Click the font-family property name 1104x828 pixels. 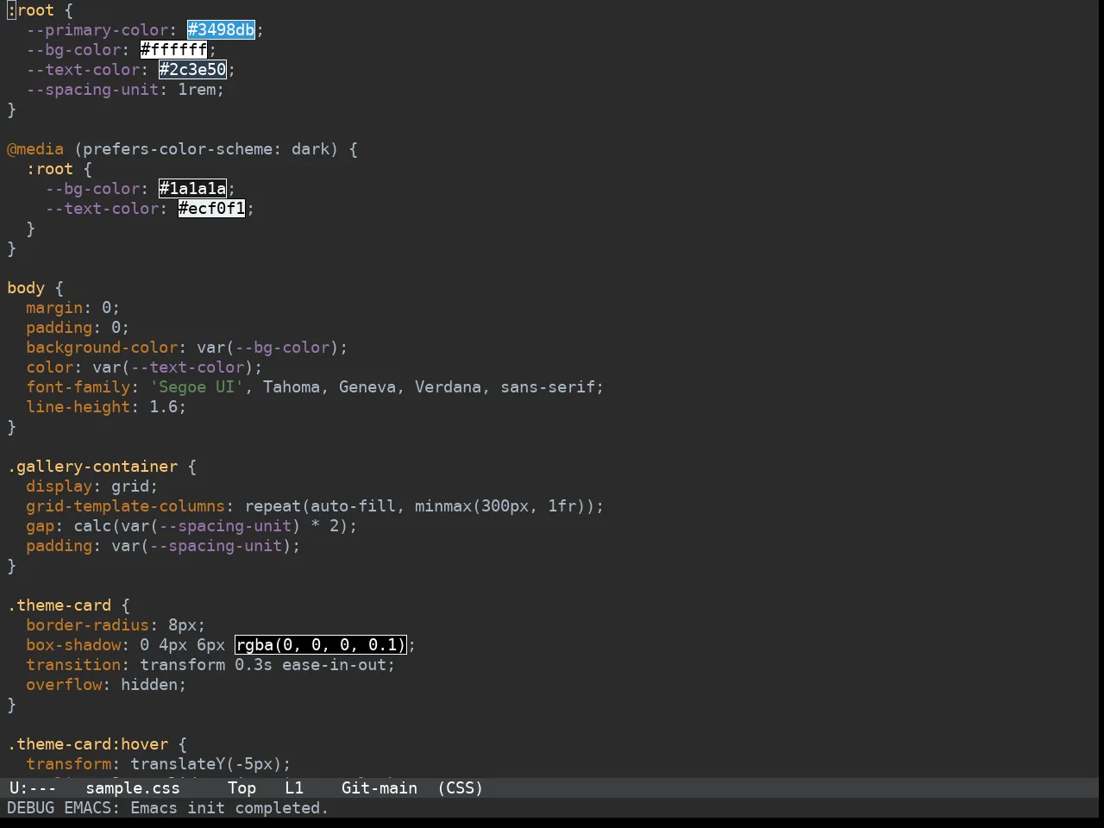(x=78, y=387)
